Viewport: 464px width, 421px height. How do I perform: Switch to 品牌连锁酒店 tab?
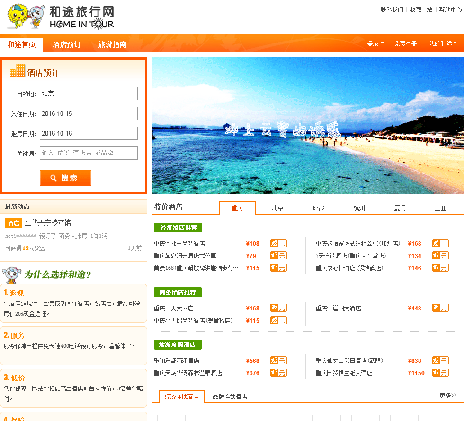click(x=230, y=396)
